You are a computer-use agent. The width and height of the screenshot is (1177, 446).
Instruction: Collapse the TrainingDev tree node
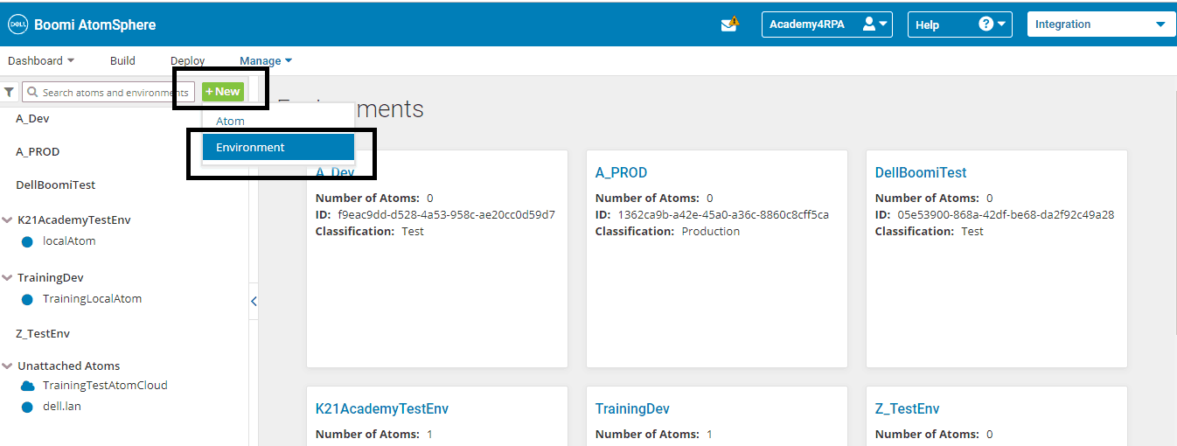coord(8,278)
